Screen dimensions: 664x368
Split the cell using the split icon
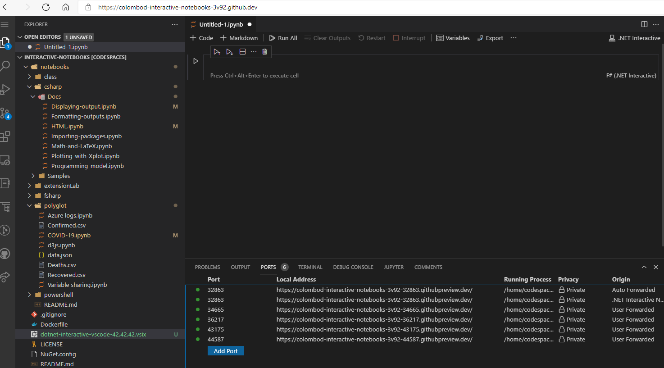click(242, 51)
